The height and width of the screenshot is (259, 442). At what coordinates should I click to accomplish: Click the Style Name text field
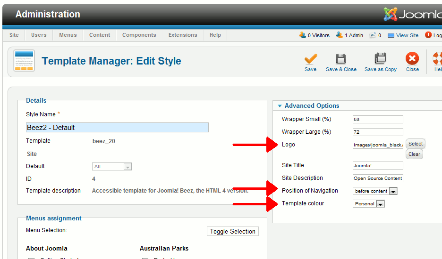117,127
